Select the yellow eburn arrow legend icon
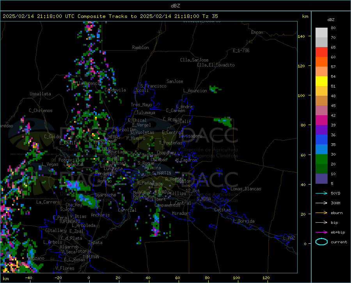Viewport: 351px width, 283px height. tap(321, 213)
